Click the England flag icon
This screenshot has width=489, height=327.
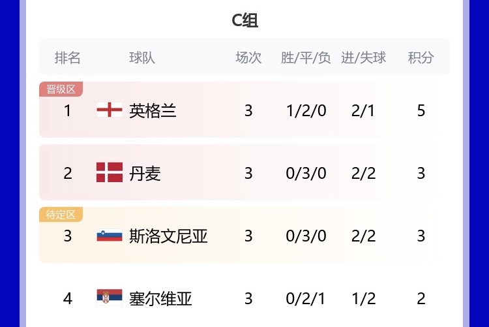click(110, 110)
